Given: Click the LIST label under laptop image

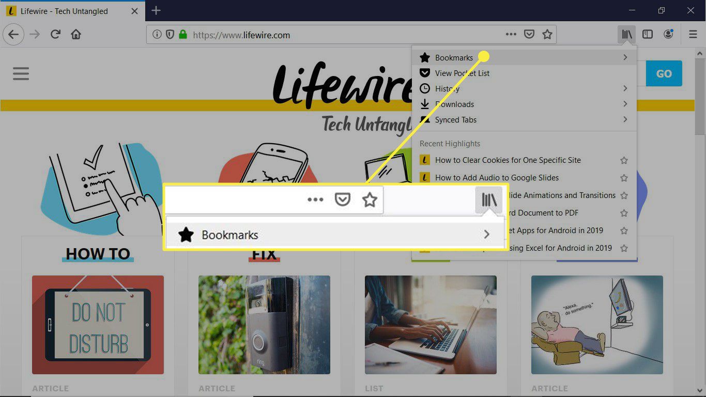Looking at the screenshot, I should click(x=374, y=388).
